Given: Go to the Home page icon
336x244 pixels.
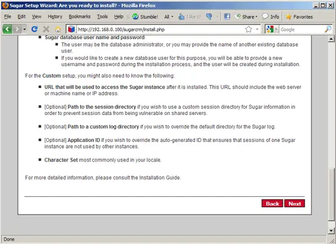Looking at the screenshot, I should pyautogui.click(x=58, y=29).
